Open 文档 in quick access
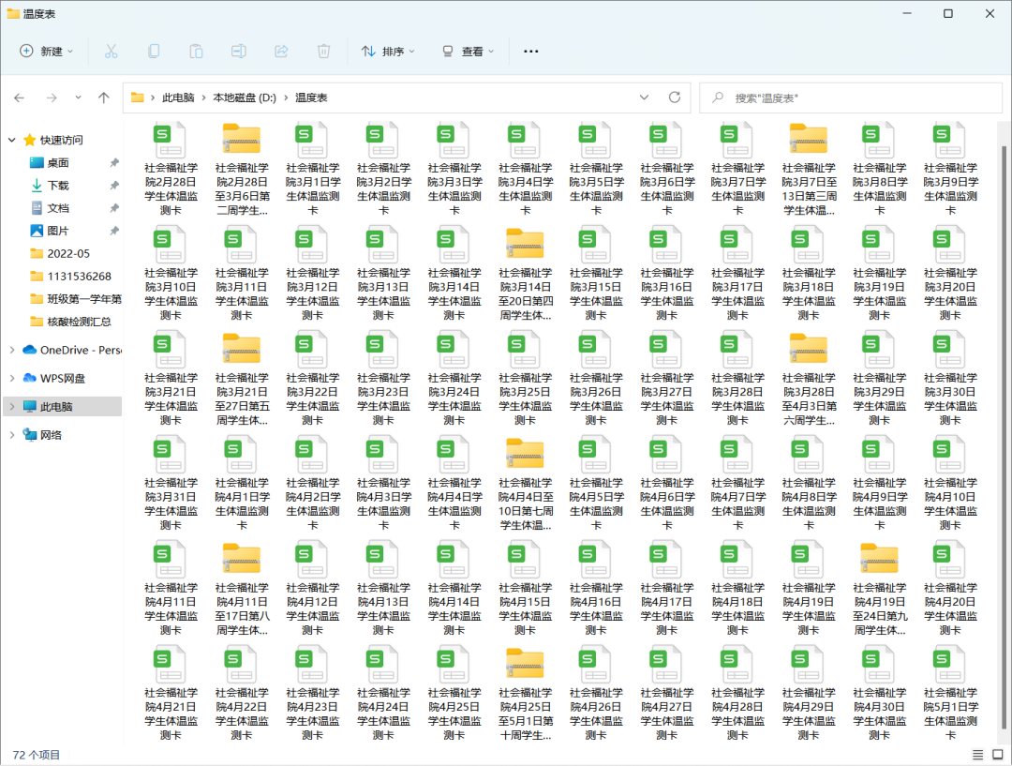The image size is (1012, 766). tap(58, 208)
